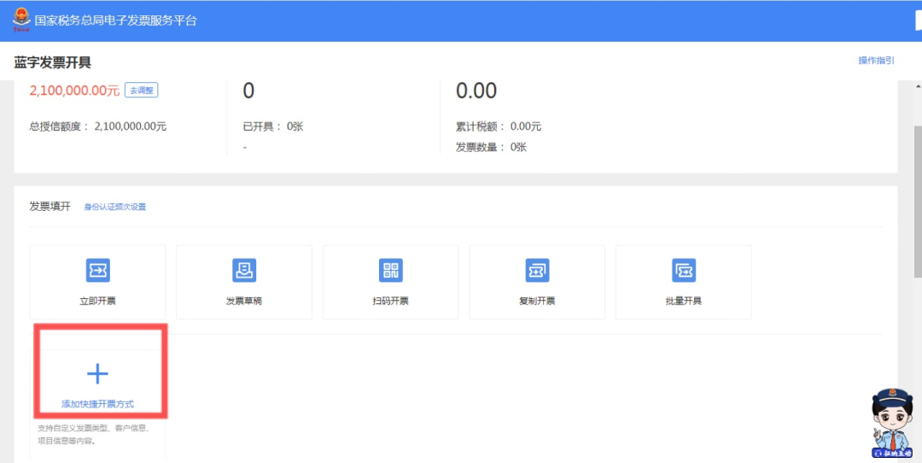
Task: Click the 批量开具 card label
Action: click(683, 302)
